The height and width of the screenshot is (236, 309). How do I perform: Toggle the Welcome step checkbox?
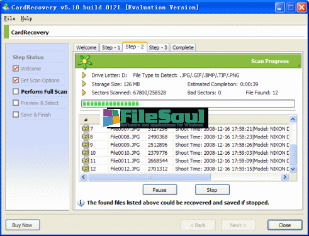[x=16, y=69]
